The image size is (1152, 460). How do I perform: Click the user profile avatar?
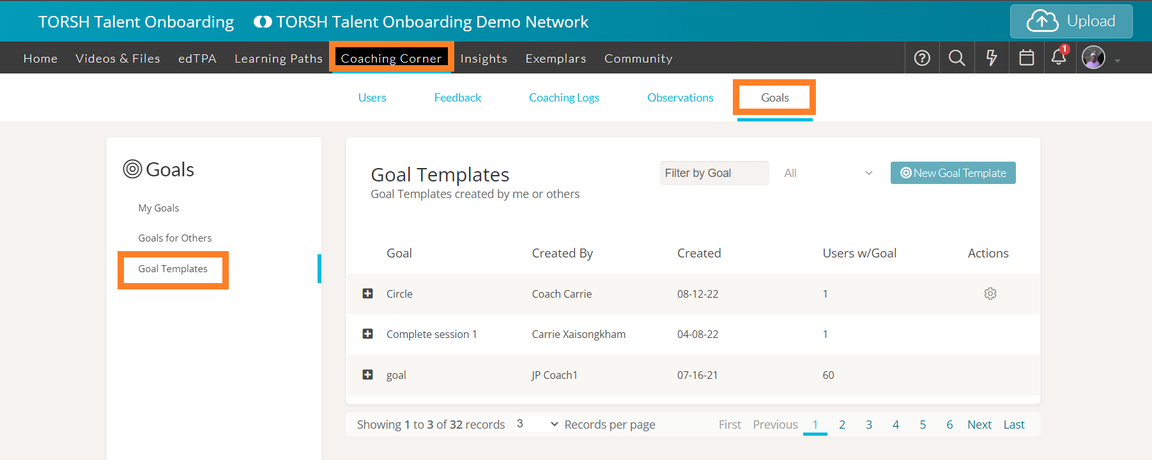pos(1093,58)
